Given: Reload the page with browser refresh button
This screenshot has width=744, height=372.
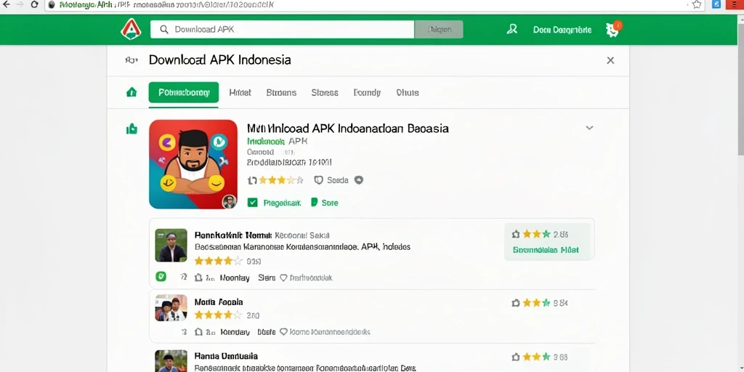Looking at the screenshot, I should coord(34,5).
